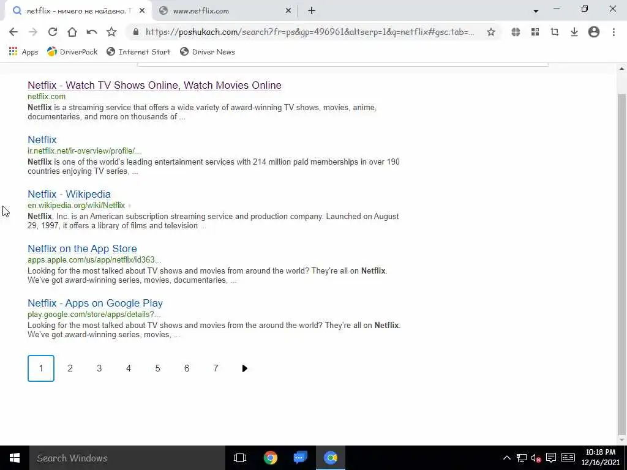Screen dimensions: 627x470
Task: Open Google Chrome from the taskbar
Action: tap(270, 458)
